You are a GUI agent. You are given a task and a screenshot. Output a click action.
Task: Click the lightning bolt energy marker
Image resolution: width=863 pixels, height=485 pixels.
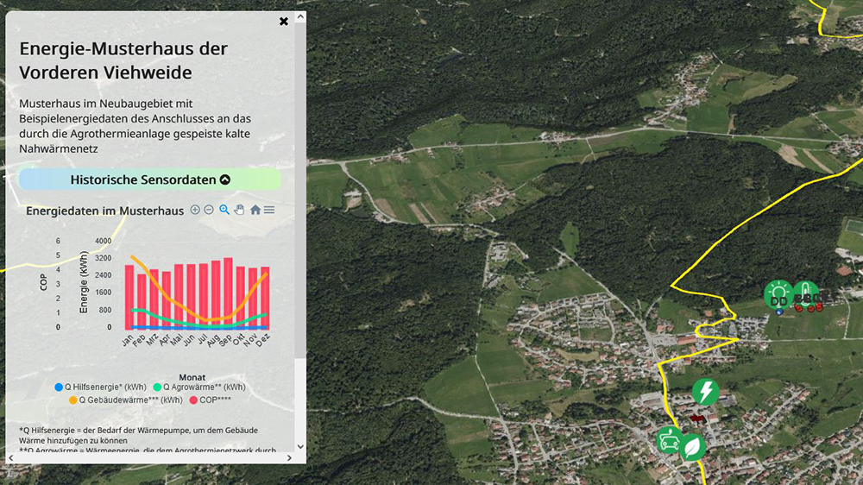tap(705, 392)
